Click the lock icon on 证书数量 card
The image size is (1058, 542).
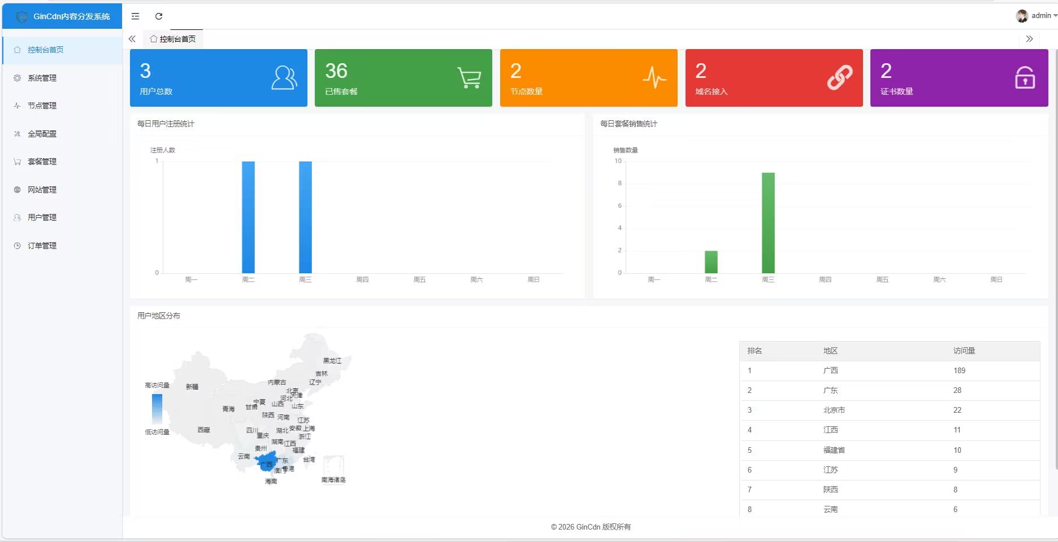click(x=1025, y=78)
